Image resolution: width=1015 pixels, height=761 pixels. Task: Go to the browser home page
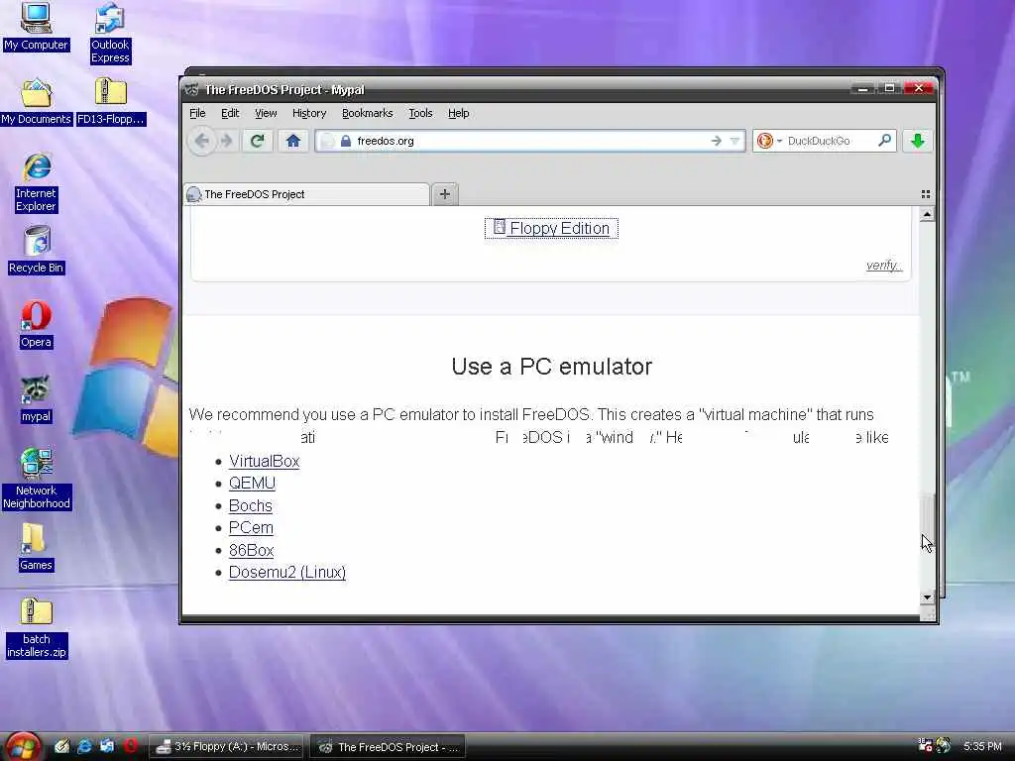click(x=293, y=141)
